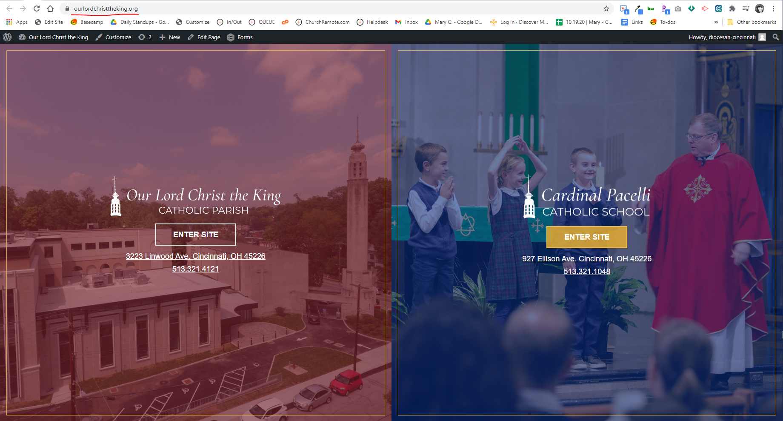Viewport: 783px width, 421px height.
Task: Click the browser reload icon
Action: (37, 9)
